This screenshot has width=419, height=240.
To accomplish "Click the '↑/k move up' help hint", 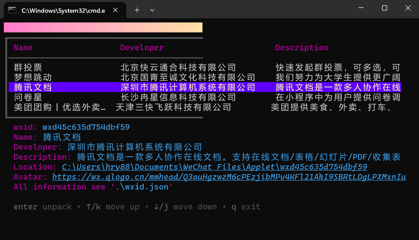I will pyautogui.click(x=113, y=207).
